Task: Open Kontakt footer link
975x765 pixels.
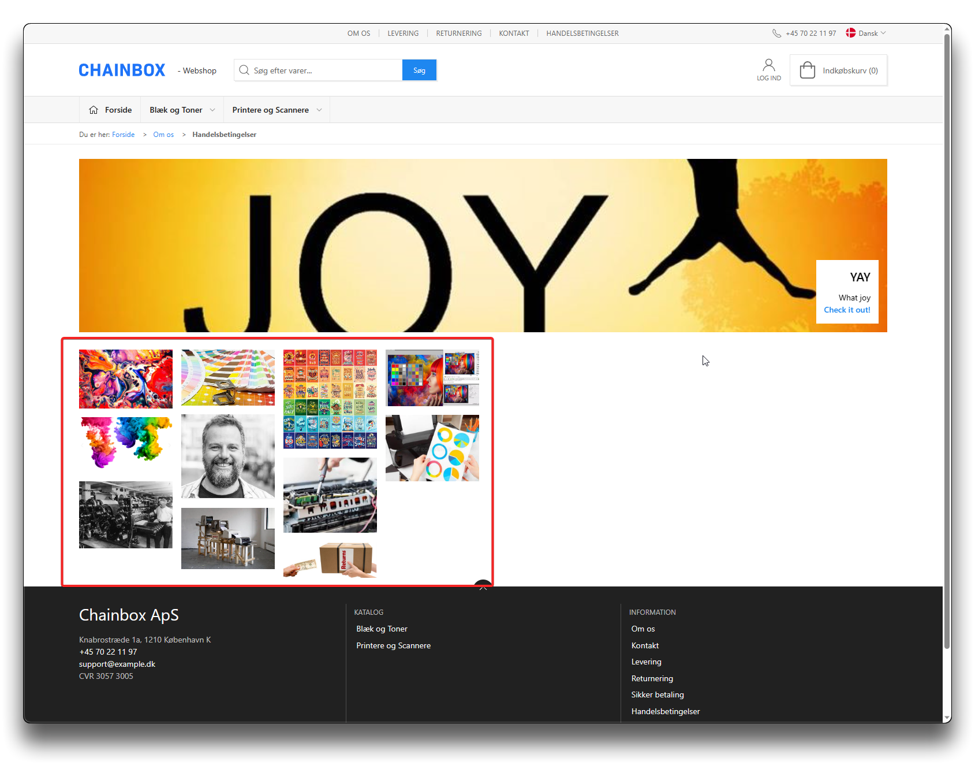Action: [645, 645]
